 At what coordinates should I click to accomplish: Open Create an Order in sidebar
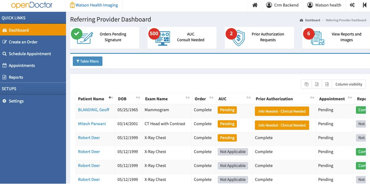[33, 42]
